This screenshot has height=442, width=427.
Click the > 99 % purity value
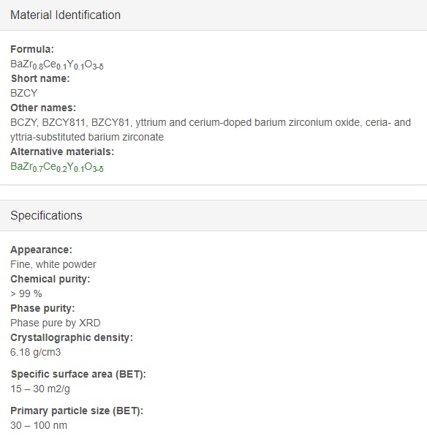tap(26, 293)
